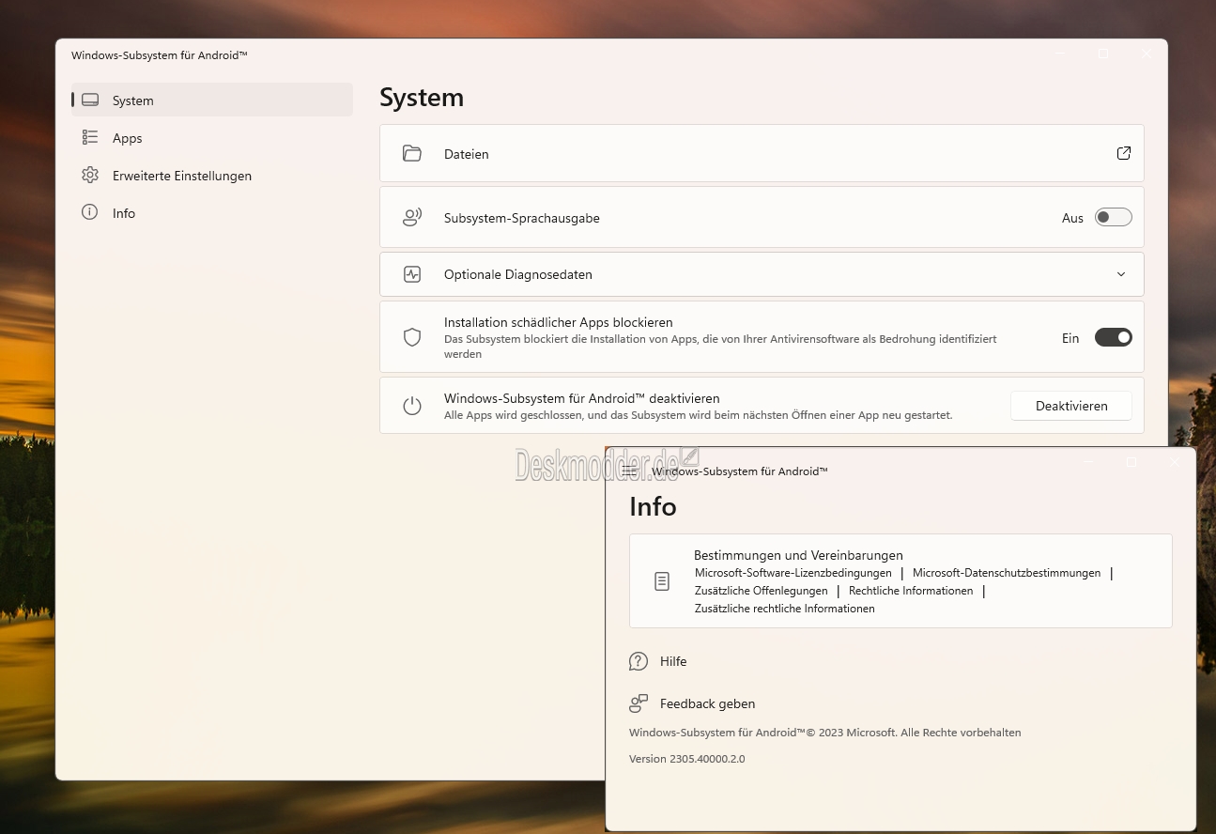Open Rechtliche Informationen link
Viewport: 1216px width, 834px height.
tap(911, 591)
